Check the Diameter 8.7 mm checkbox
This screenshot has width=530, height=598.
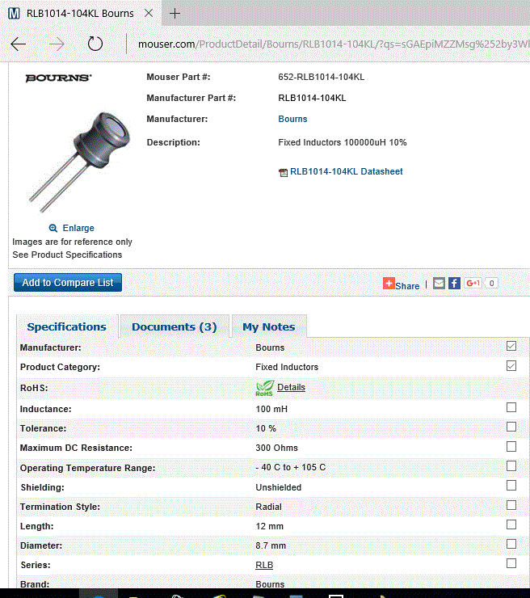point(511,544)
